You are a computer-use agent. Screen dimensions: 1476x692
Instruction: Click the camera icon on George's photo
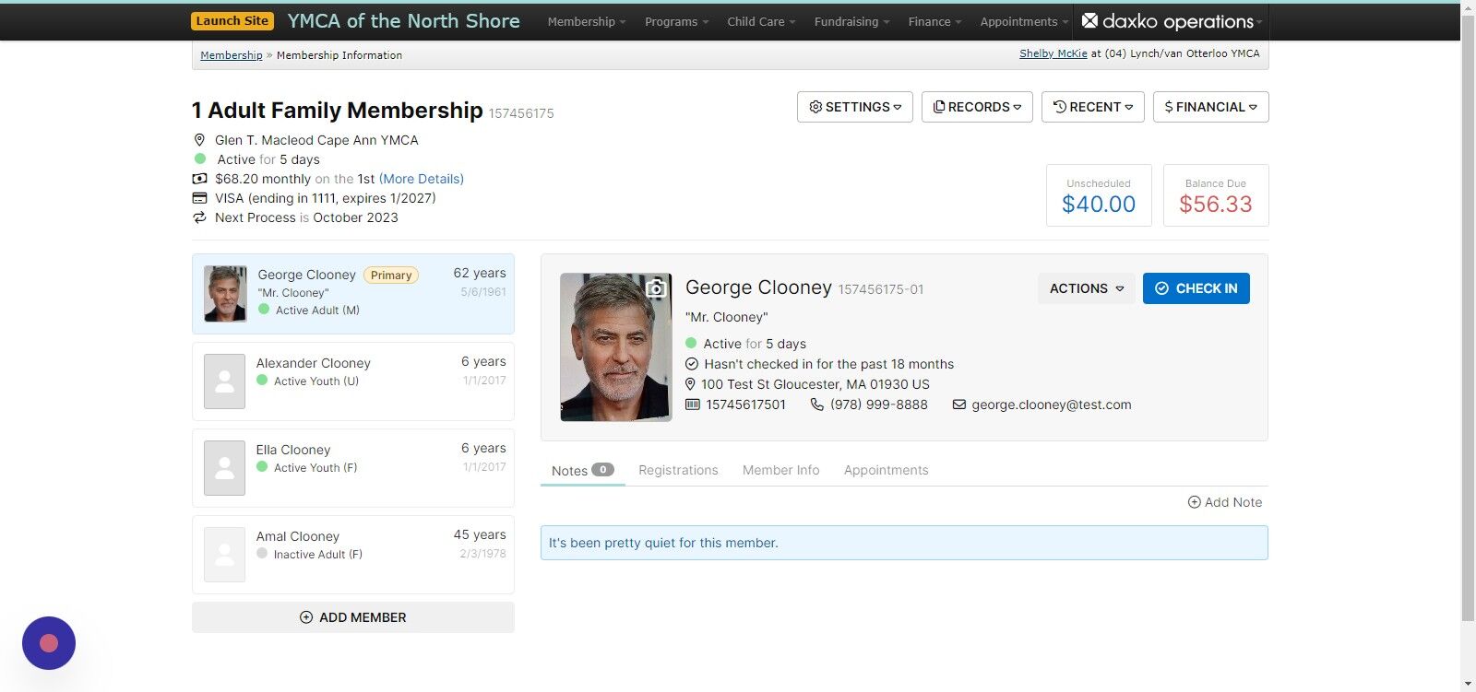click(x=655, y=288)
